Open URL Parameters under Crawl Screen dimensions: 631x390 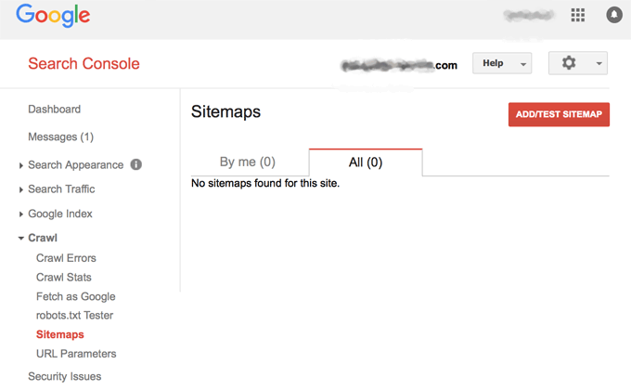pyautogui.click(x=76, y=354)
